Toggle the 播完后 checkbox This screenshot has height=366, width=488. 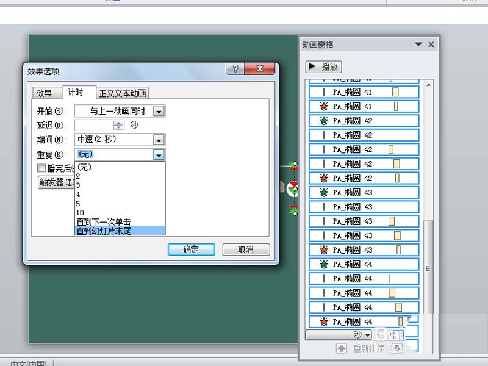click(41, 168)
